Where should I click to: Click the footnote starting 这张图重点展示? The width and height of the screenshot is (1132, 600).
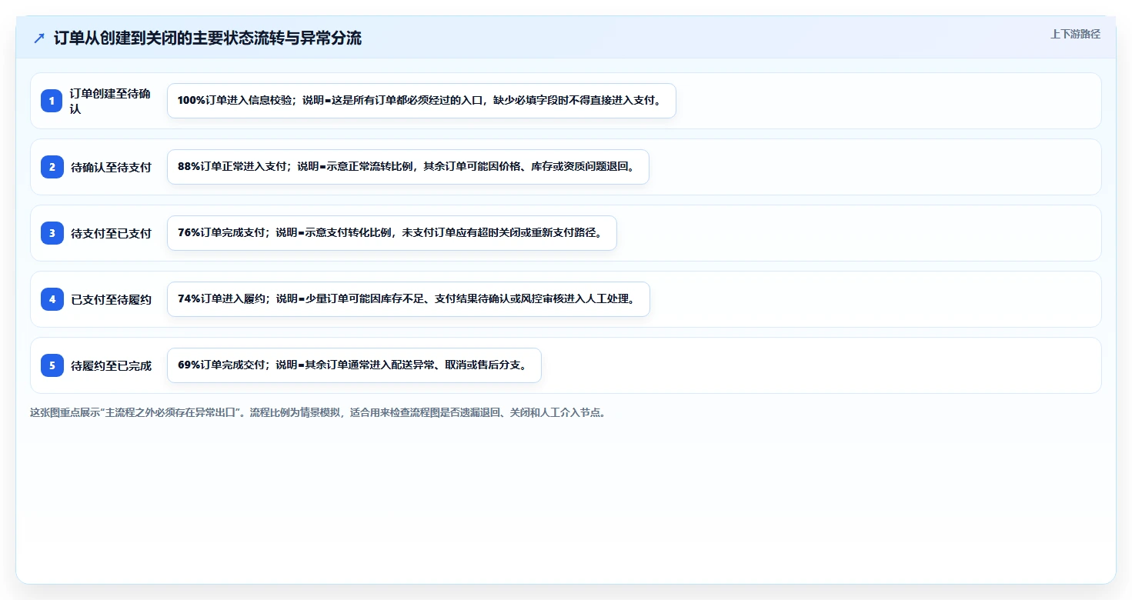(318, 412)
